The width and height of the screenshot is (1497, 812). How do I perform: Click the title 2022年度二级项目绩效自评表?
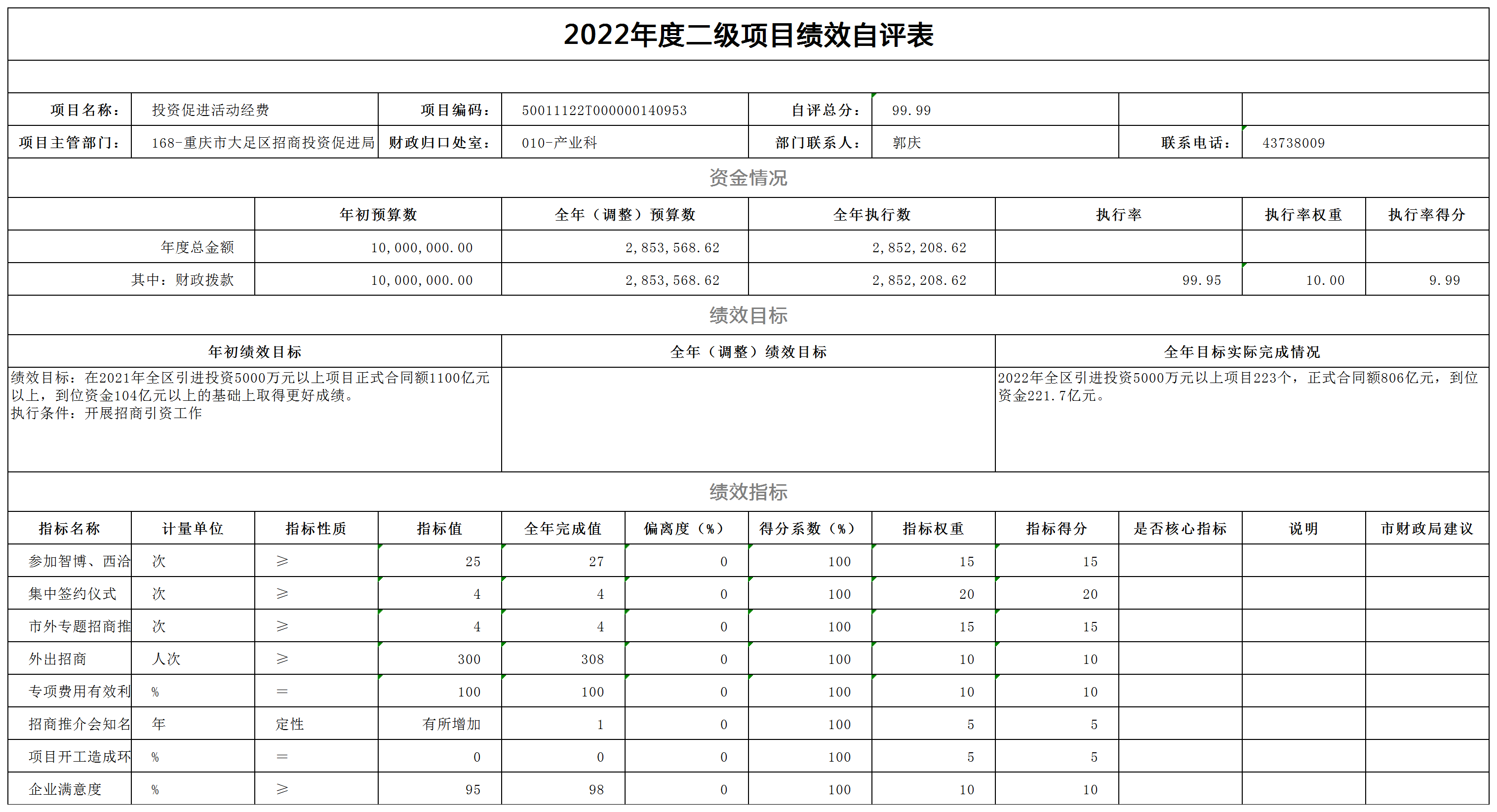[748, 34]
